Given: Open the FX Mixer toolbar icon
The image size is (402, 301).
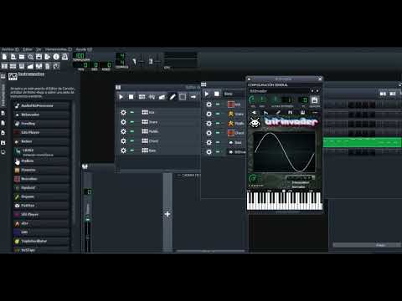Looking at the screenshot, I should pyautogui.click(x=39, y=66).
